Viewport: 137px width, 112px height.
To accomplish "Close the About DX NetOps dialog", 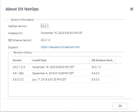I will (132, 9).
